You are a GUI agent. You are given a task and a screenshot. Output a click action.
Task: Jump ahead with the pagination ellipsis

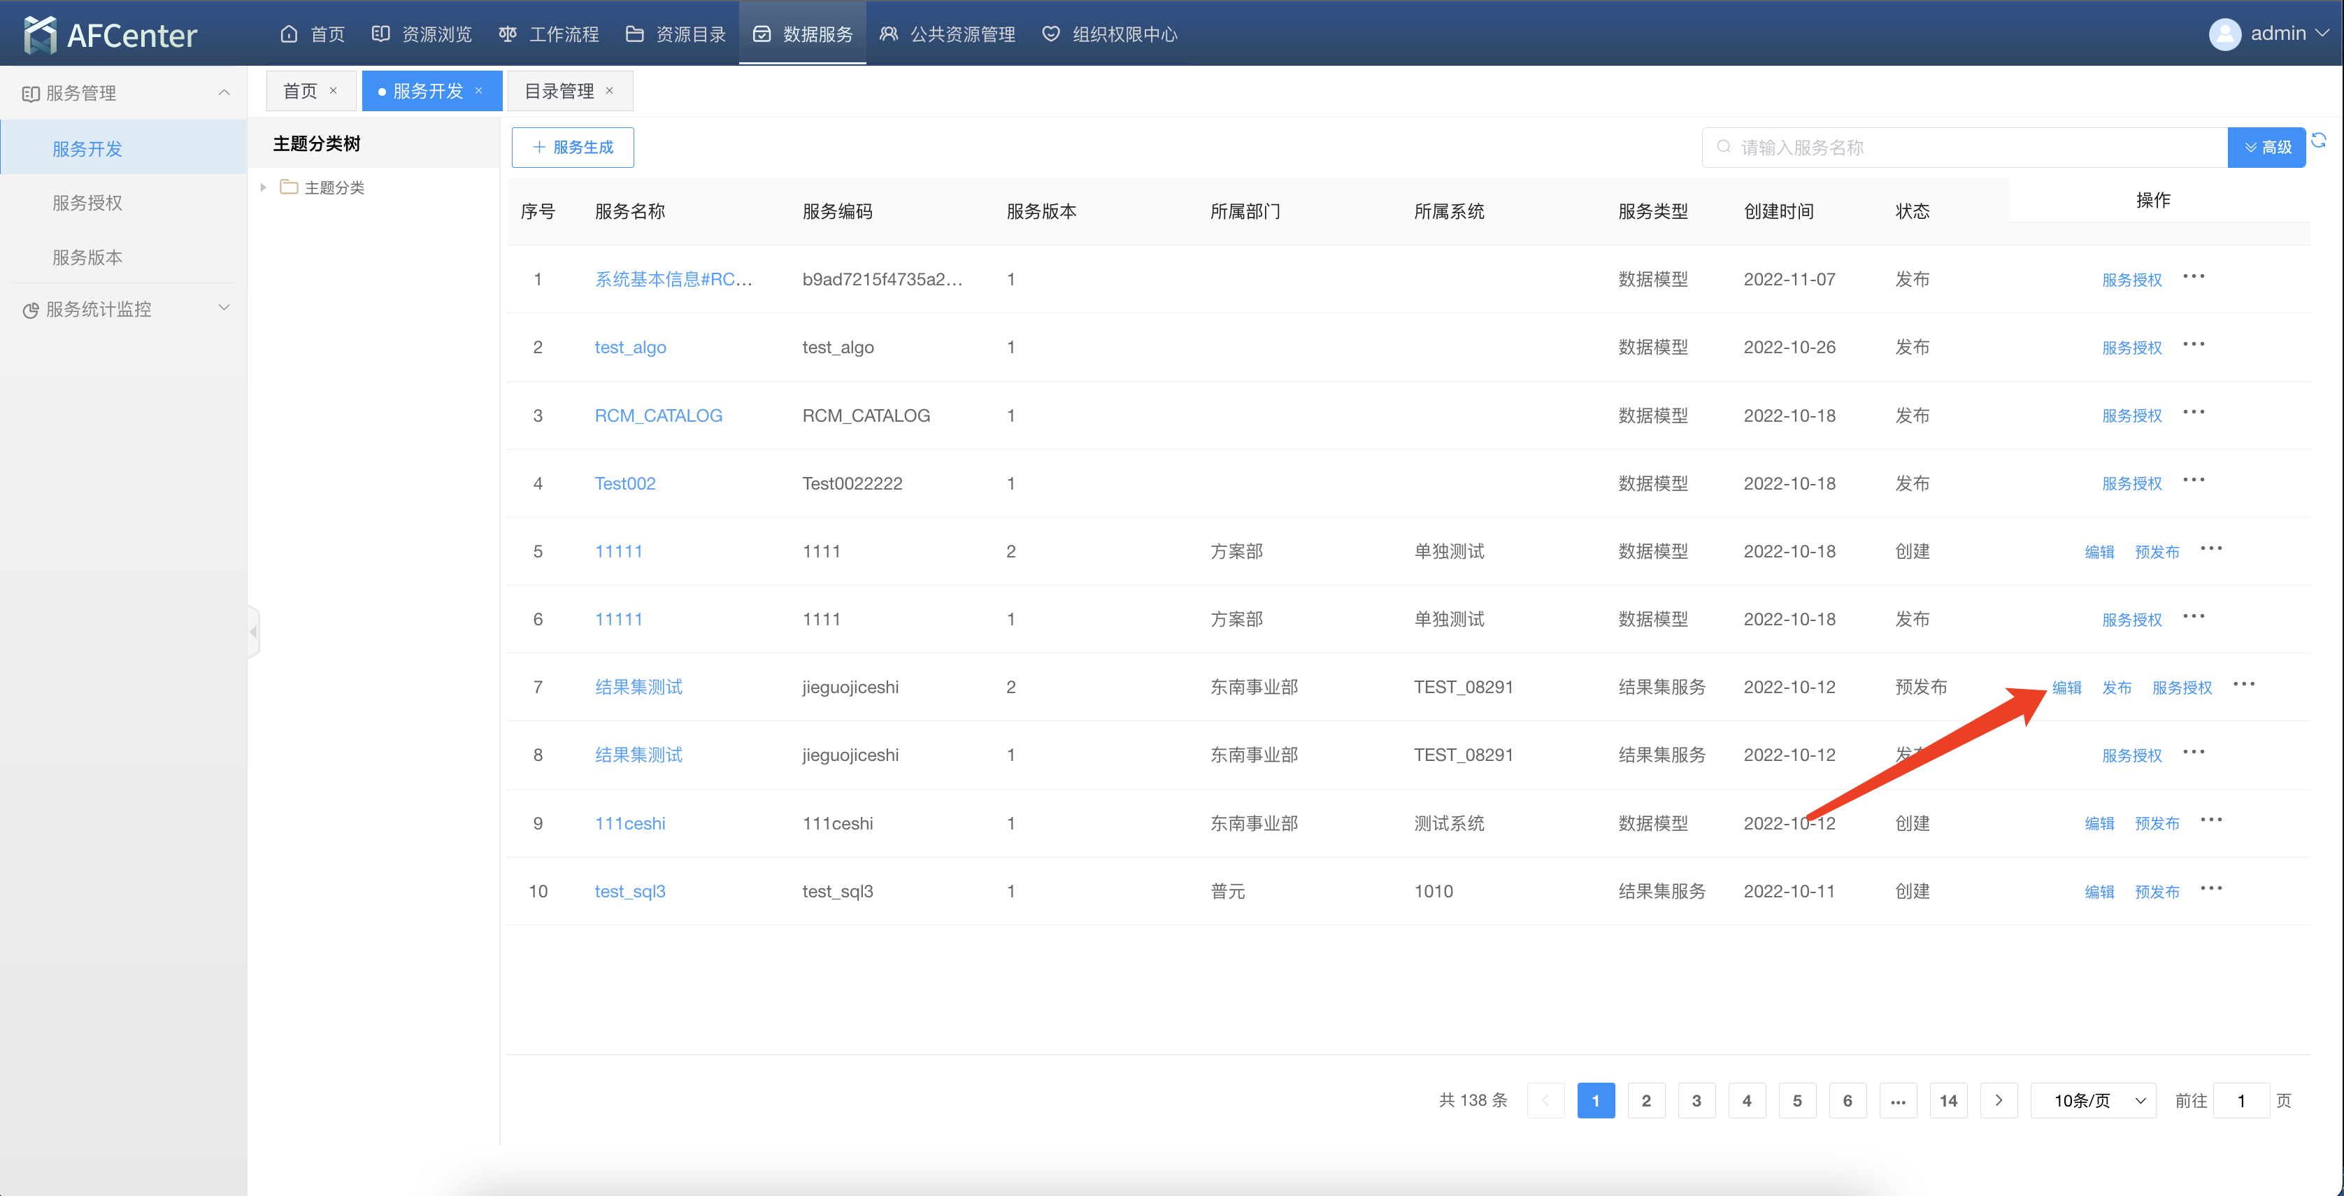[1897, 1099]
